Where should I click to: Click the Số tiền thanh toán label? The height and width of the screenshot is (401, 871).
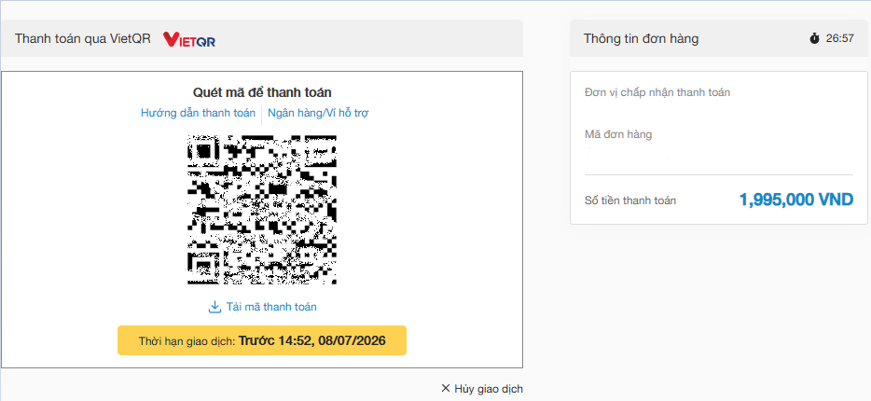tap(630, 200)
